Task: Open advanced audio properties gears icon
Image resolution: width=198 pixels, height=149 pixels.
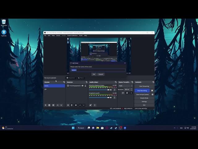Action: (x=91, y=105)
